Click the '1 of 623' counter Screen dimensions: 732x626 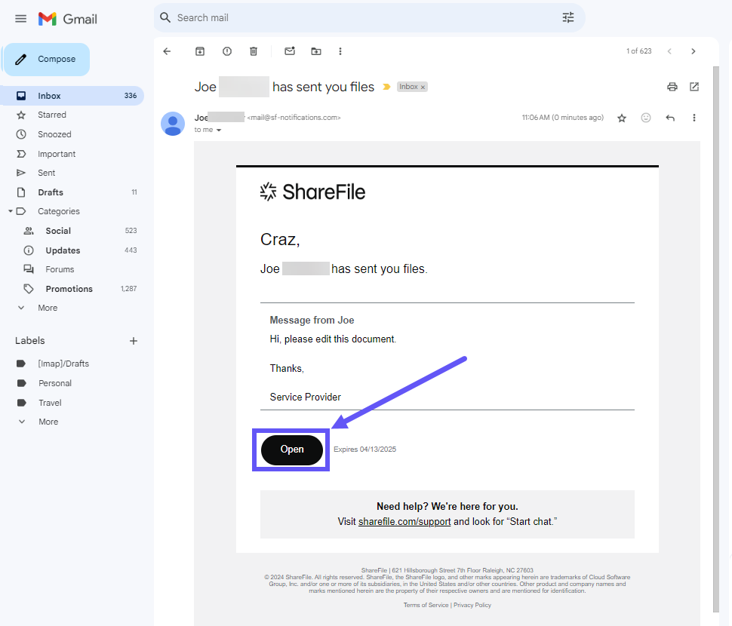pyautogui.click(x=638, y=51)
